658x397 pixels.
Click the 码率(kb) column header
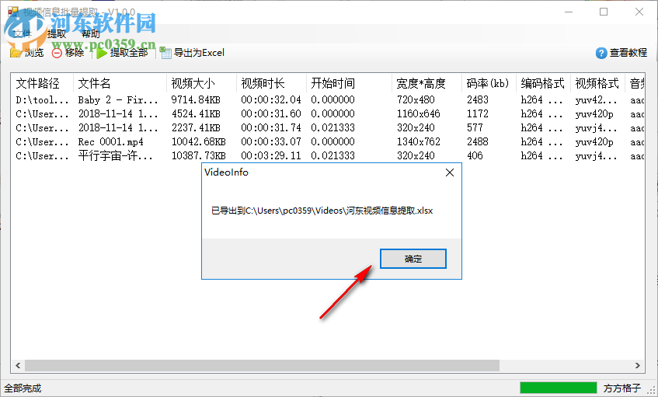point(489,83)
